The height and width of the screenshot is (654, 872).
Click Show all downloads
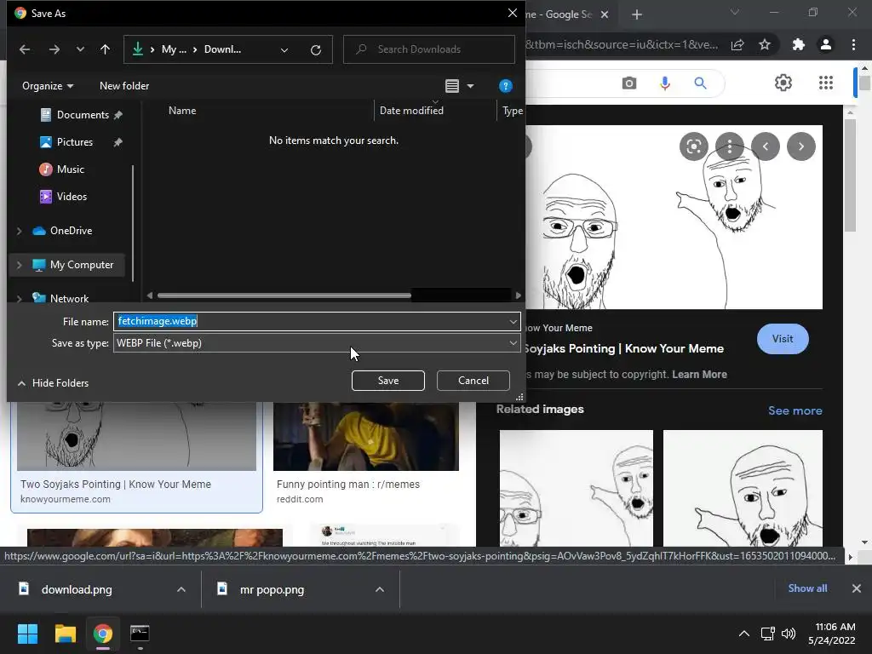click(x=807, y=588)
